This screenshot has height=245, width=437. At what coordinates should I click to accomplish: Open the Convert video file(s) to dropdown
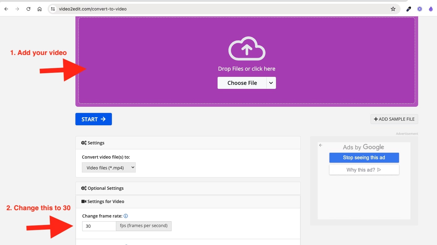(x=109, y=168)
